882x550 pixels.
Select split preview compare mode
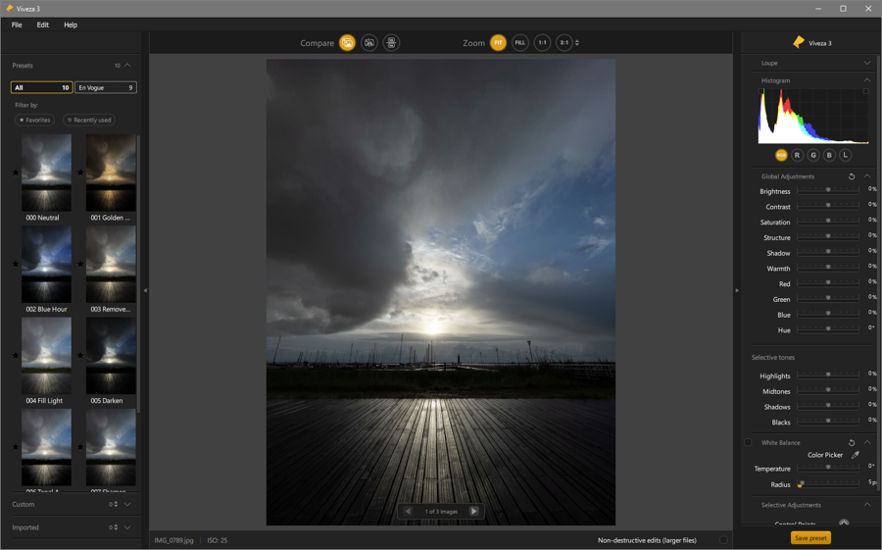(369, 43)
